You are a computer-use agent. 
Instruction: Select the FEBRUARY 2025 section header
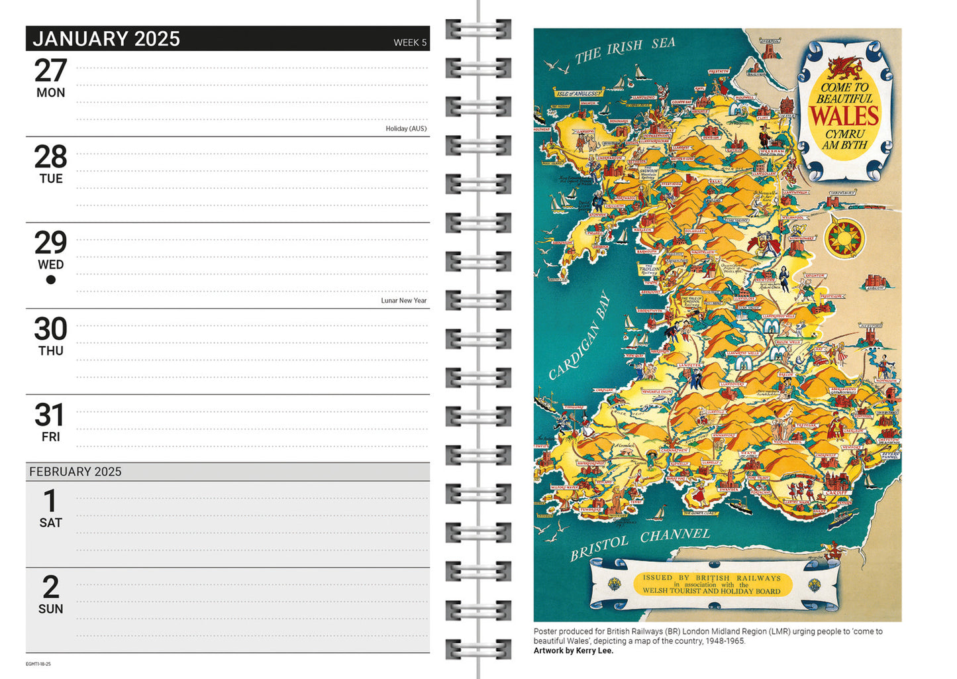point(76,472)
